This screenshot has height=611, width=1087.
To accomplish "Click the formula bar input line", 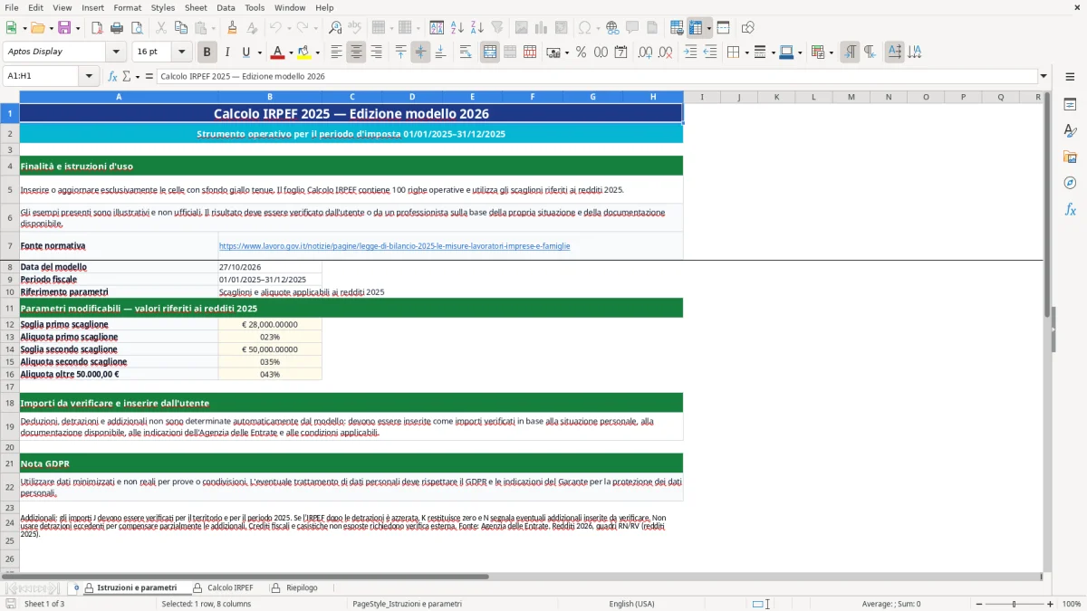I will 596,76.
